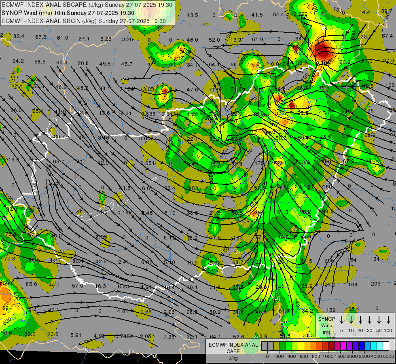Click the SYNOP label in the wind legend
The width and height of the screenshot is (396, 364).
point(326,319)
